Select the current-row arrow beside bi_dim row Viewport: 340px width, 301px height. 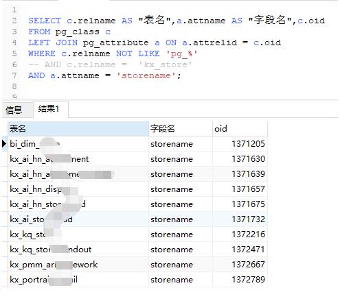point(4,144)
